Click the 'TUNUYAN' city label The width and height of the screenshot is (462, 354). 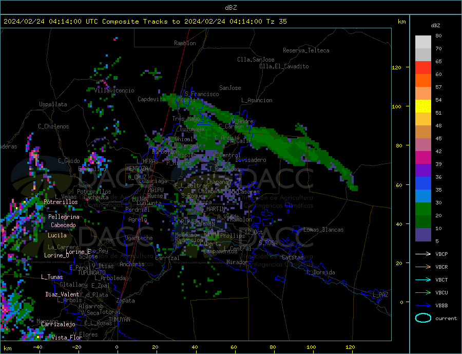pyautogui.click(x=119, y=320)
